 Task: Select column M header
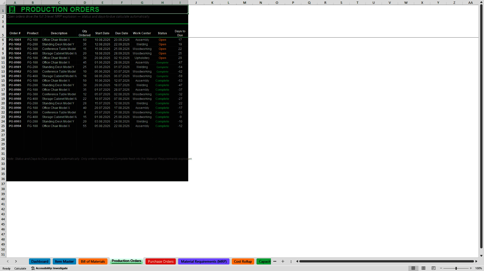pos(245,3)
